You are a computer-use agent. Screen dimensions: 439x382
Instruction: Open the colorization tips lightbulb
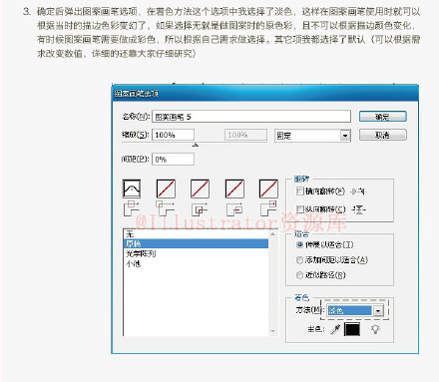375,329
